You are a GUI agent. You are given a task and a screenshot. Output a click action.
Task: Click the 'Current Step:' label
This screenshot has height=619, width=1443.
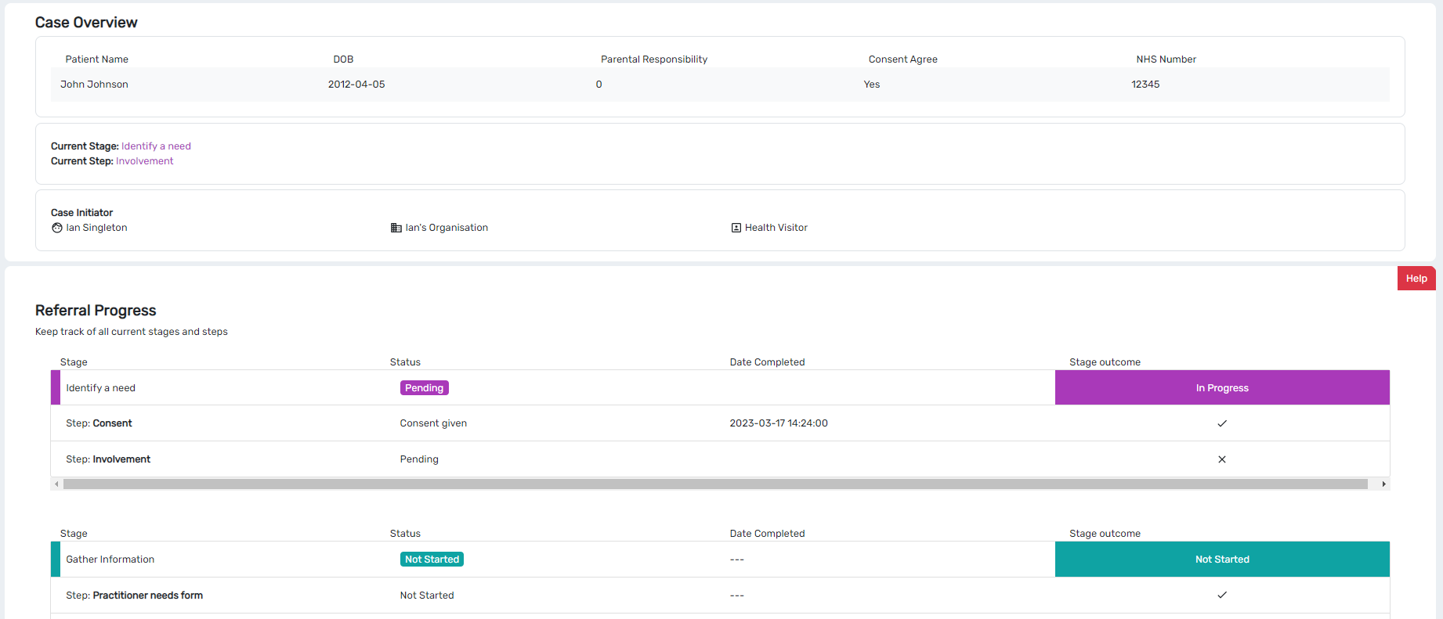pyautogui.click(x=82, y=161)
